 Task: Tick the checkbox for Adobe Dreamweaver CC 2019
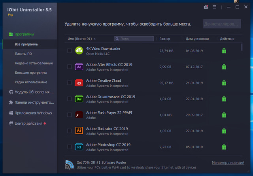coord(70,99)
